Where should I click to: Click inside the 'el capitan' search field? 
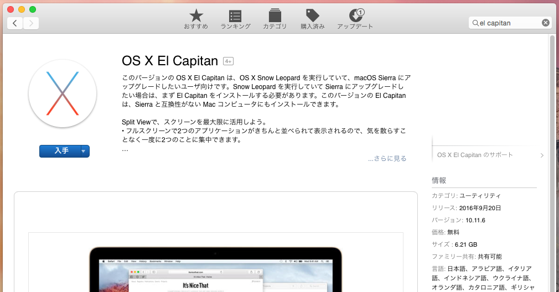[510, 23]
